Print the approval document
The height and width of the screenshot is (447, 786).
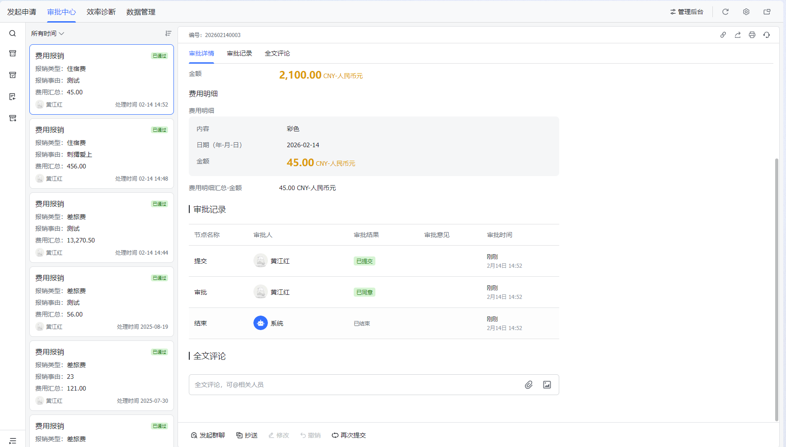tap(752, 35)
